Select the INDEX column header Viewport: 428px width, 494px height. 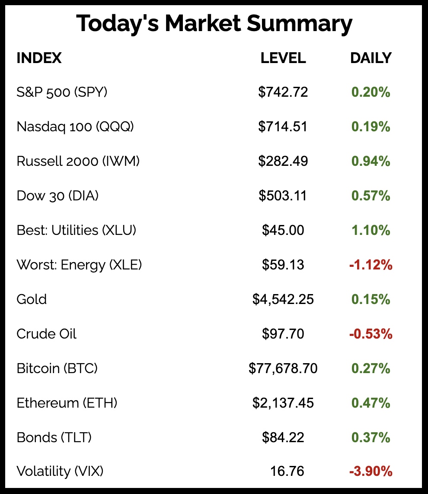39,58
